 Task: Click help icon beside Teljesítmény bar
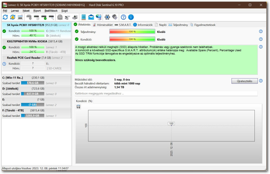click(x=261, y=31)
